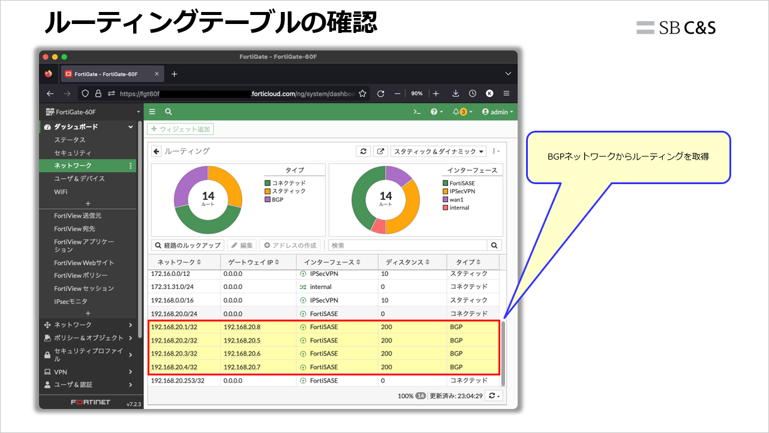
Task: Expand VPN section
Action: (88, 372)
